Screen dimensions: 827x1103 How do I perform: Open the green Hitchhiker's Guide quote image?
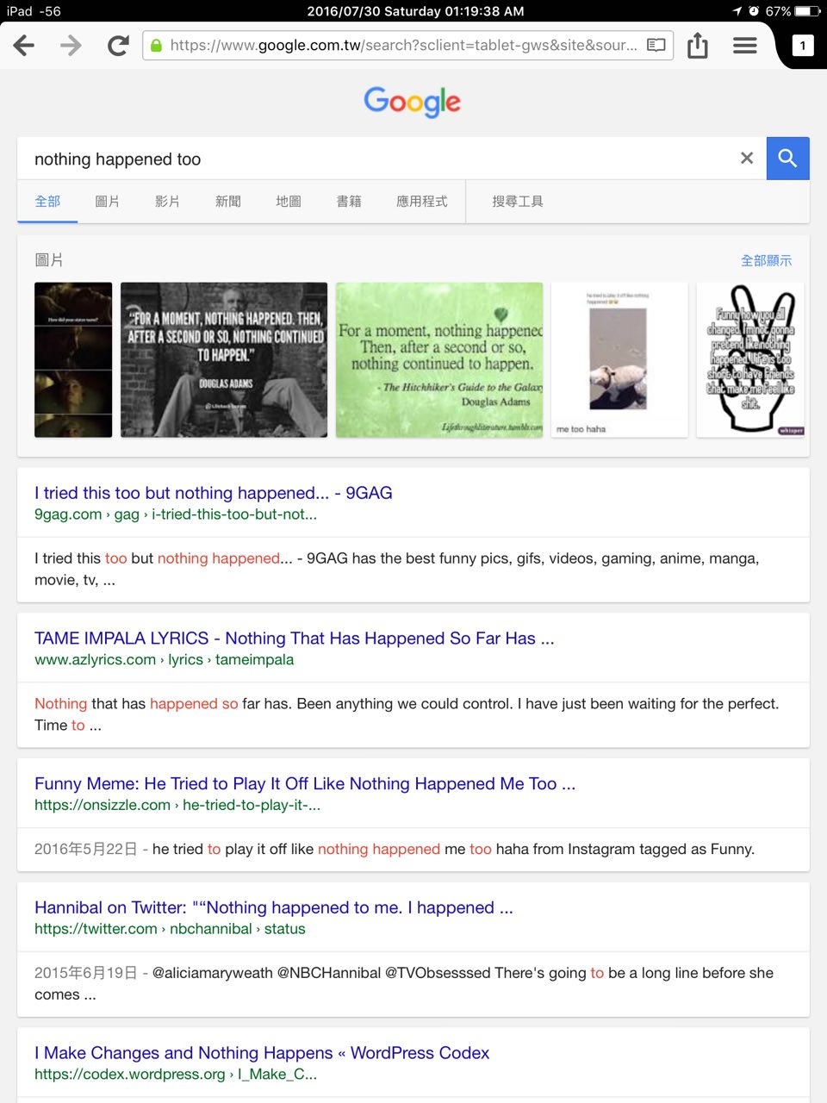pyautogui.click(x=439, y=360)
